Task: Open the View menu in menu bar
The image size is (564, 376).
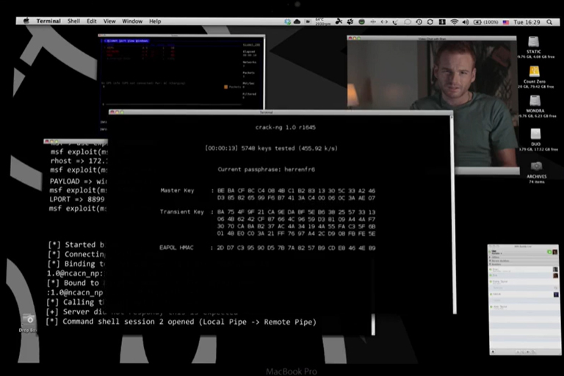Action: pyautogui.click(x=109, y=21)
